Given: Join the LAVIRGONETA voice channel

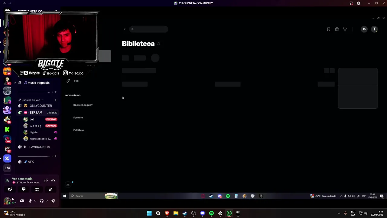Looking at the screenshot, I should (37, 147).
